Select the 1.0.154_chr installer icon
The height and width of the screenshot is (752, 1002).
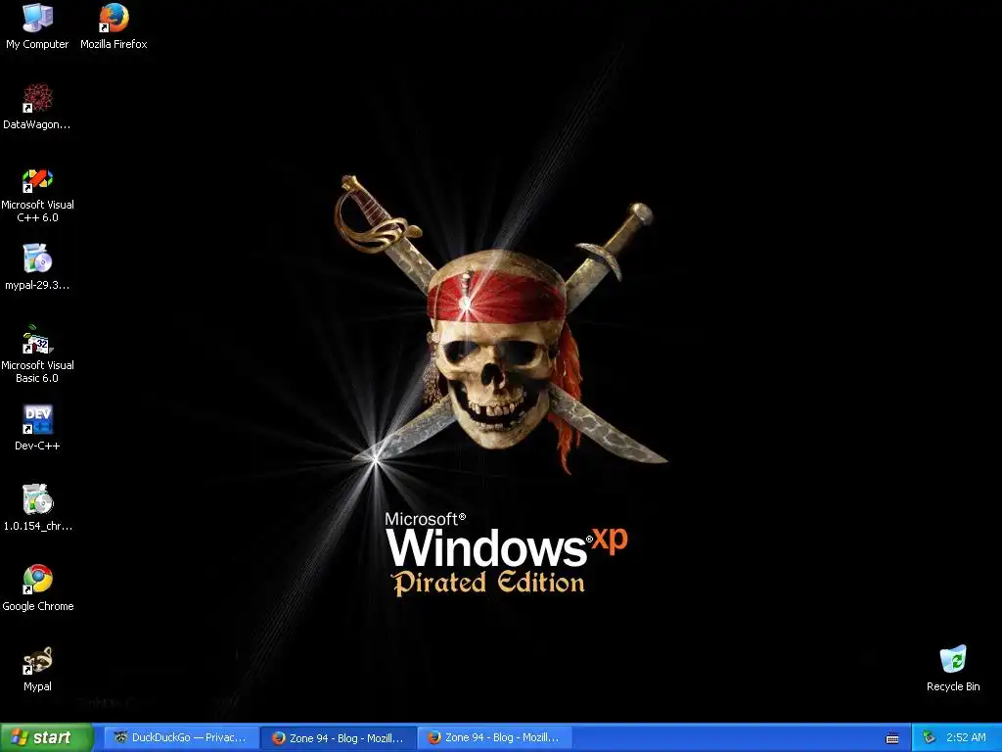[x=37, y=508]
